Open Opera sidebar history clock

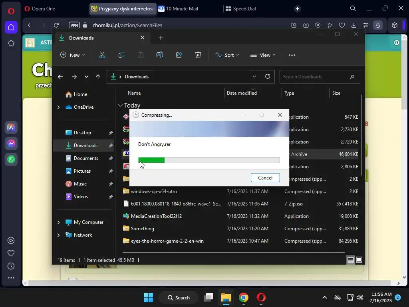(11, 266)
